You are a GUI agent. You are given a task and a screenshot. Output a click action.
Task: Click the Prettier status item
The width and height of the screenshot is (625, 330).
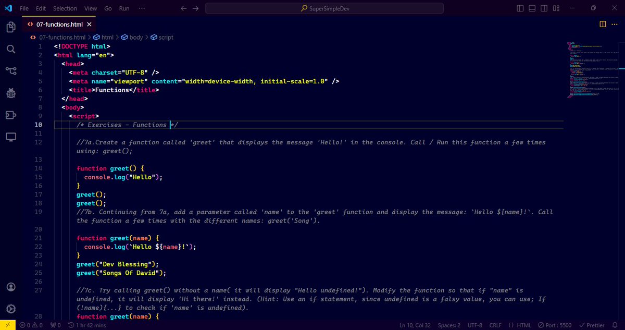click(591, 325)
